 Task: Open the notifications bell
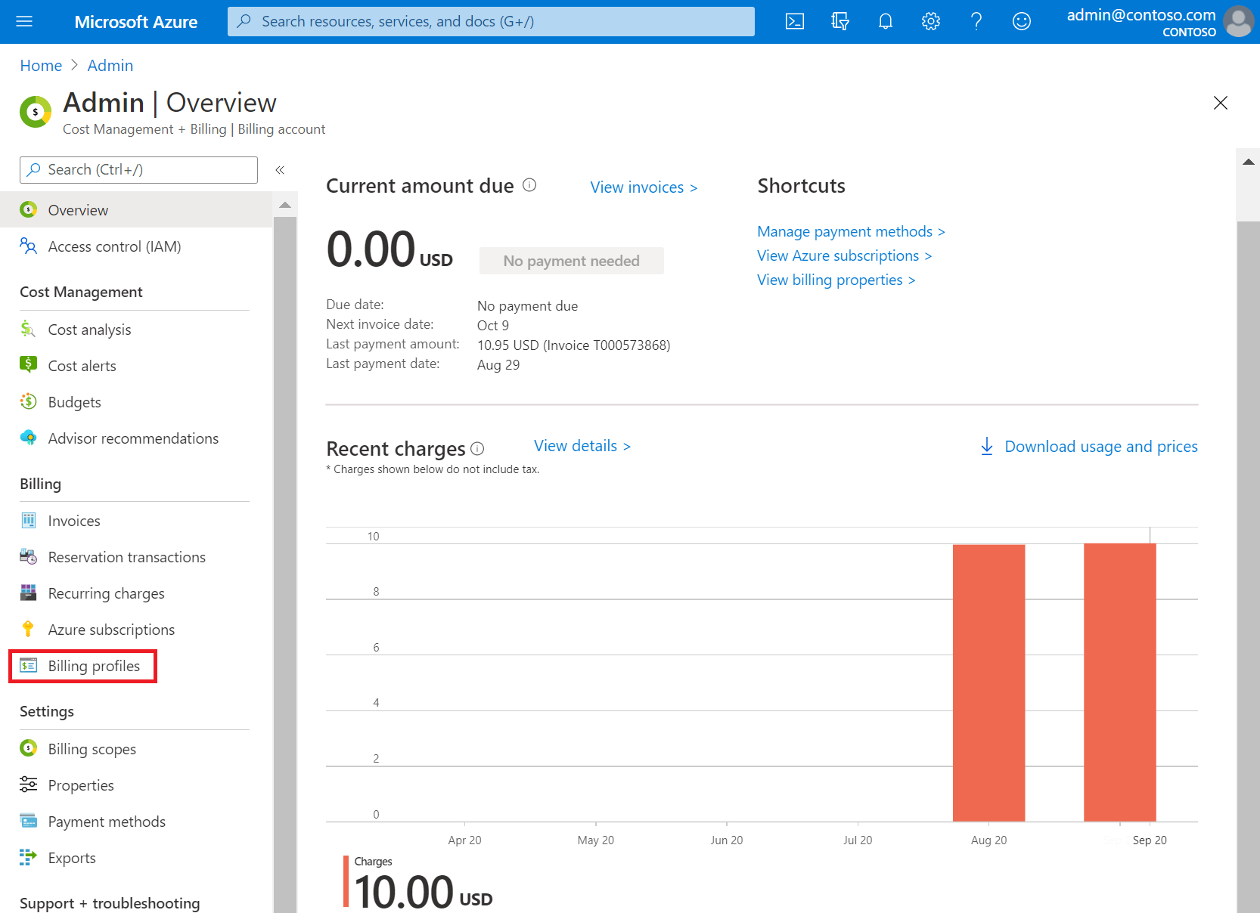[885, 21]
